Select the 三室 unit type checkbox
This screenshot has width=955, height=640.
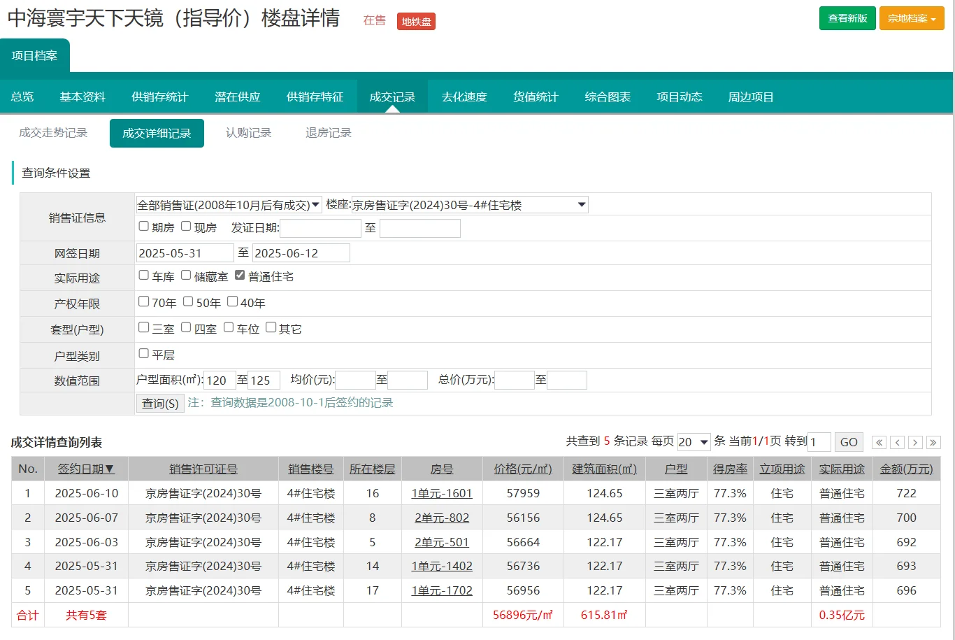point(144,327)
